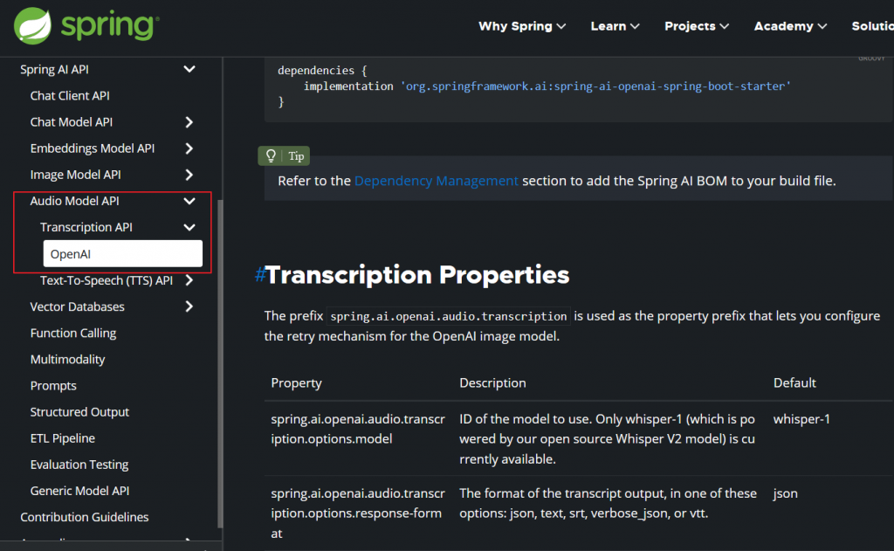This screenshot has width=894, height=551.
Task: Open Contribution Guidelines page
Action: 85,517
